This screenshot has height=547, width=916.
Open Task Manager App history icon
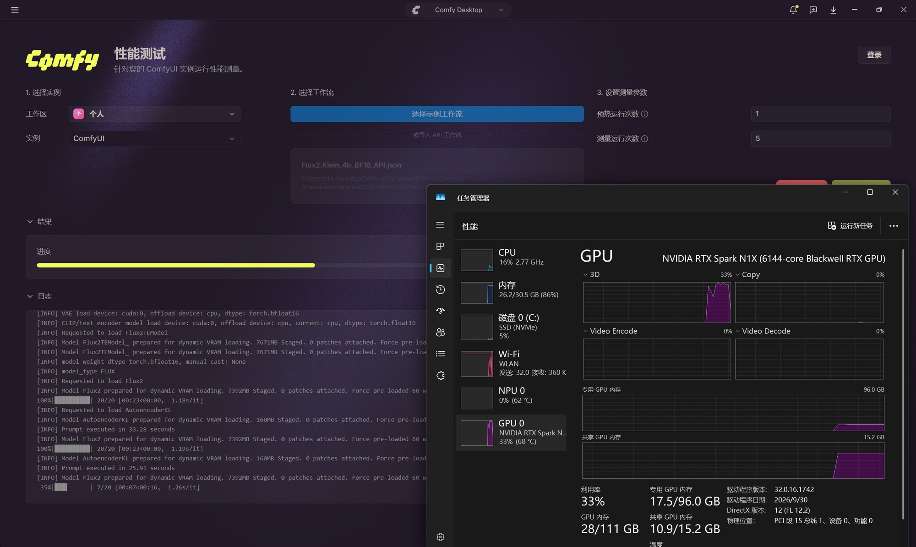440,290
